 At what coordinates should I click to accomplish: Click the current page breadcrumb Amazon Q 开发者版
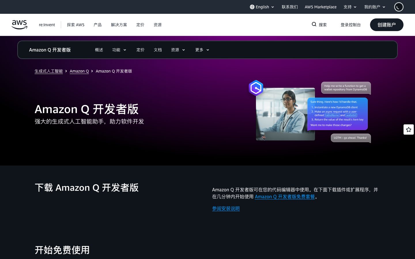tap(114, 71)
